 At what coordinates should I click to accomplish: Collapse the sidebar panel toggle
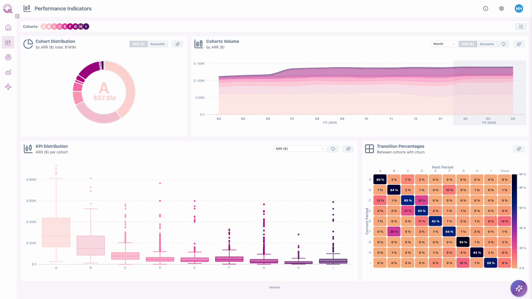(17, 16)
